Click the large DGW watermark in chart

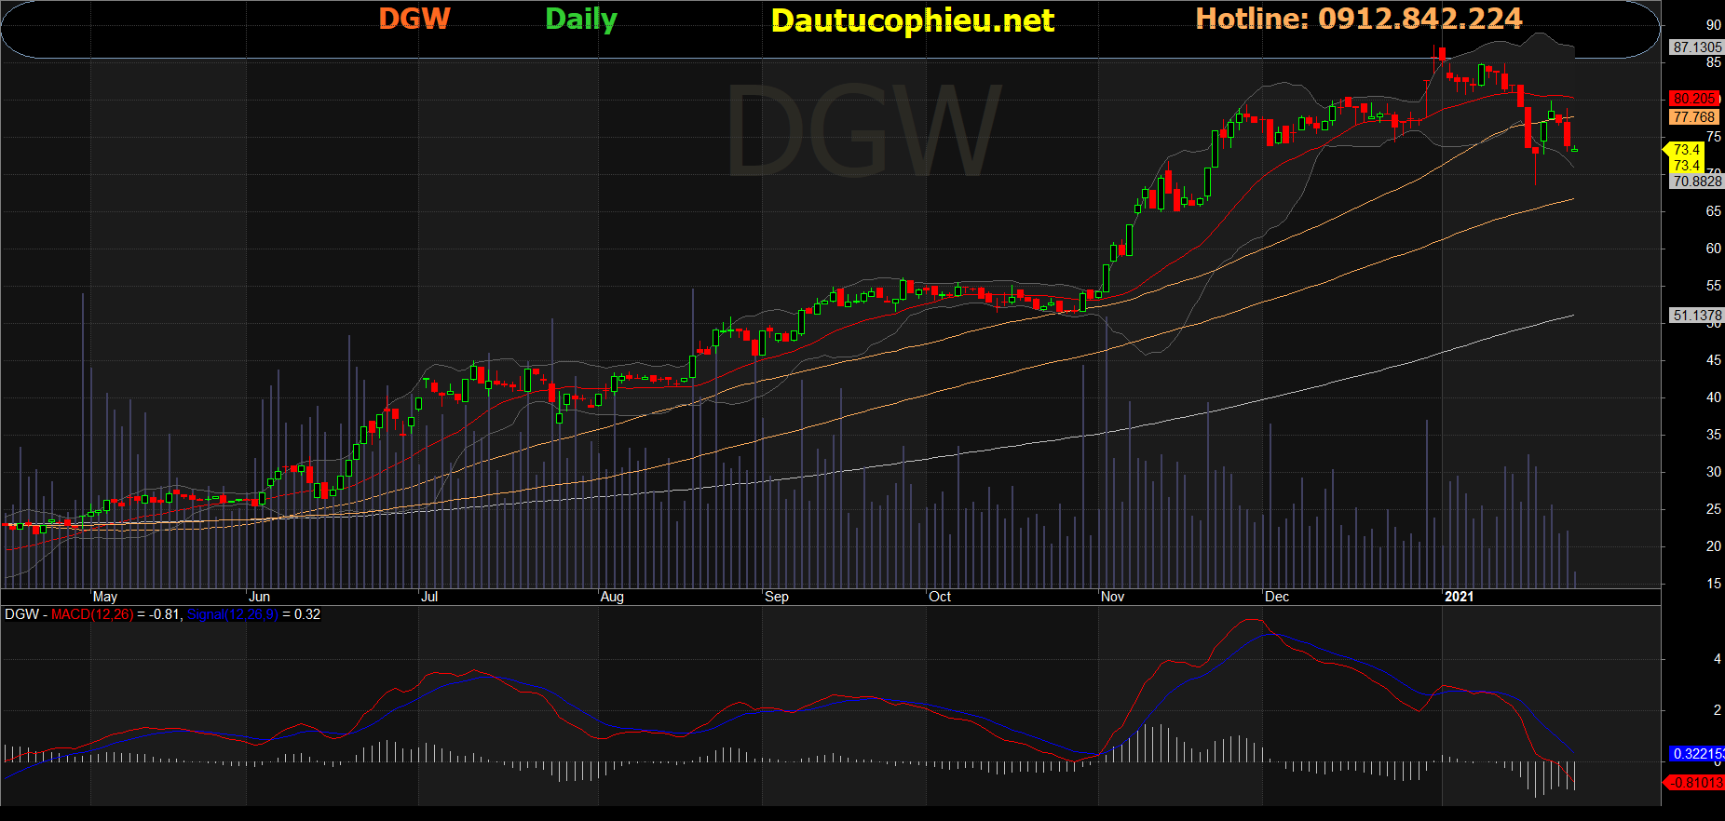(x=862, y=132)
